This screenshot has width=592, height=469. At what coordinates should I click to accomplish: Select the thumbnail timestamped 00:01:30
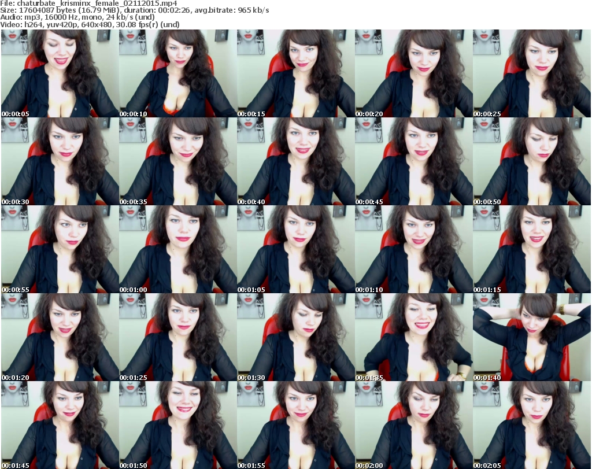[296, 337]
